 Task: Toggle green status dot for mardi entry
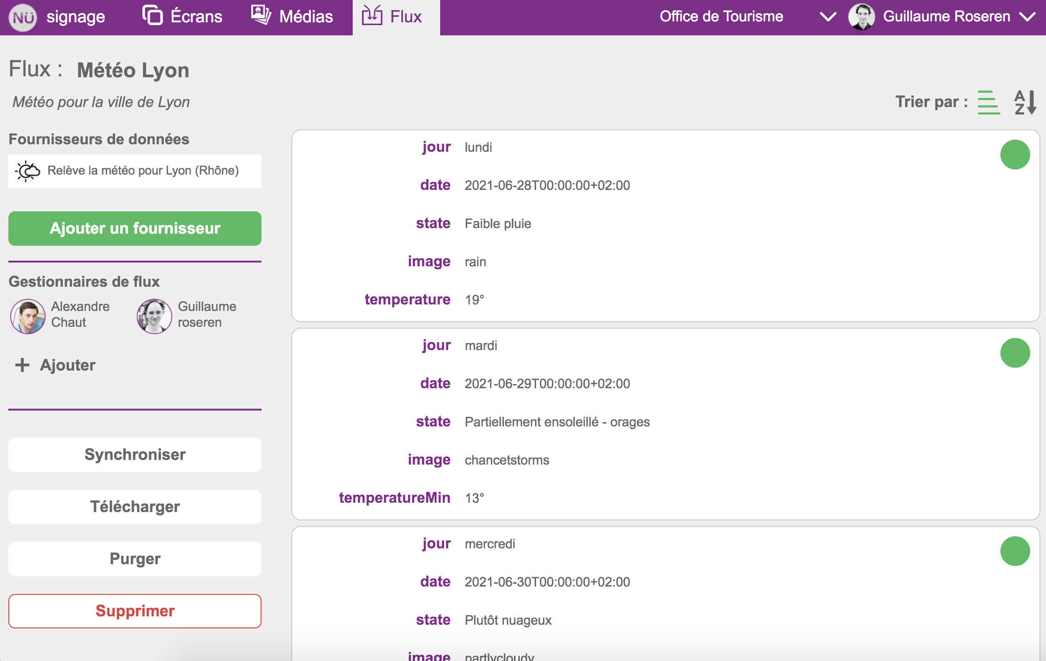tap(1015, 353)
